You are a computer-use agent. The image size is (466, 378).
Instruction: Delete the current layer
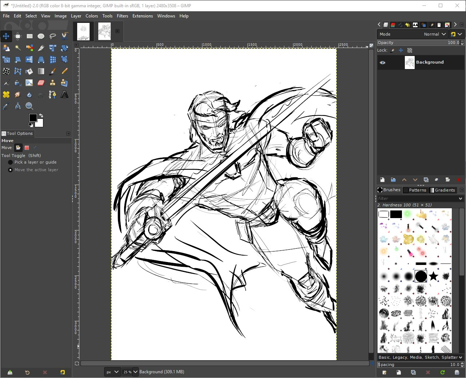pyautogui.click(x=459, y=180)
